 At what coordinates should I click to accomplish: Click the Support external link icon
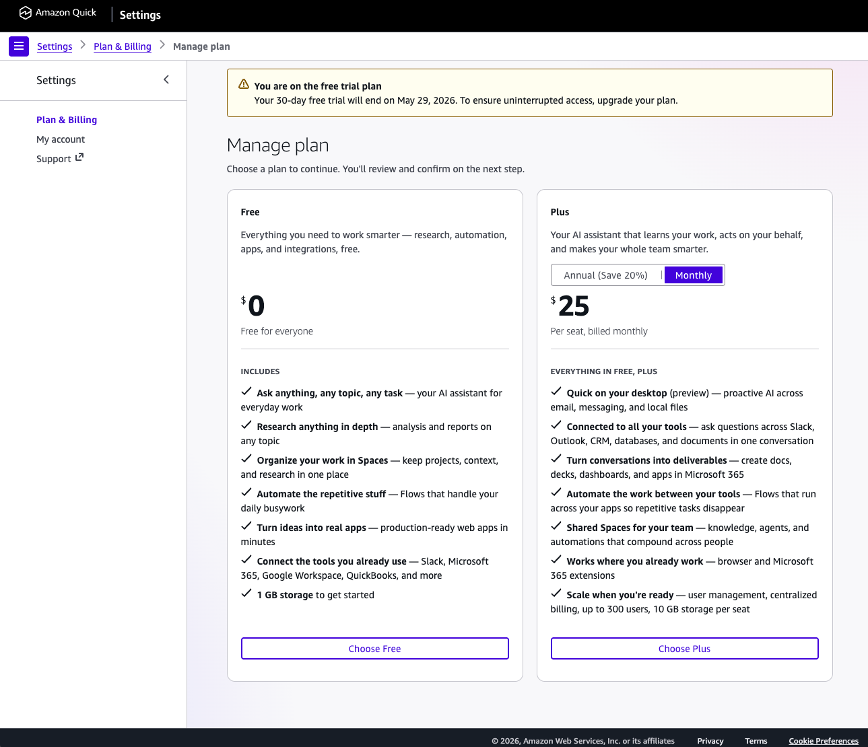click(x=79, y=157)
